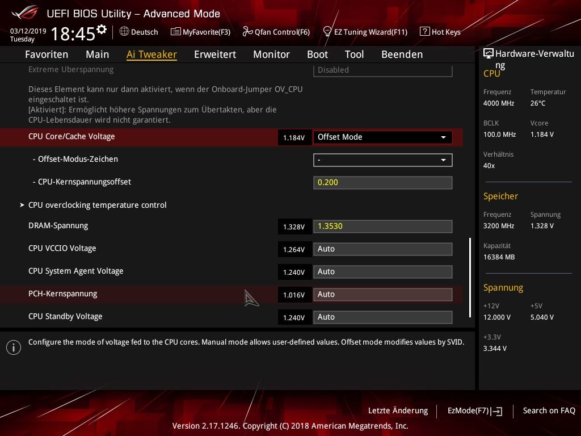
Task: Click the 4000 MHz CPU frequency value
Action: click(x=499, y=103)
